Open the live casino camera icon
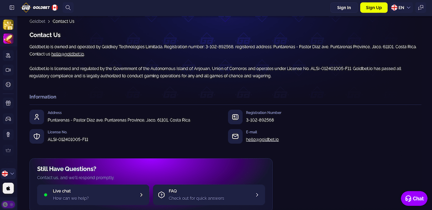Viewport: 432px width, 210px height. click(x=8, y=70)
